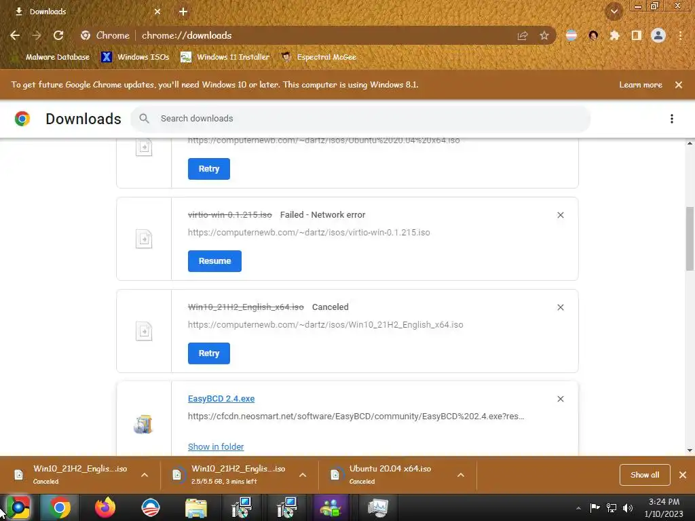The width and height of the screenshot is (695, 521).
Task: Go back using the browser back arrow
Action: [15, 35]
